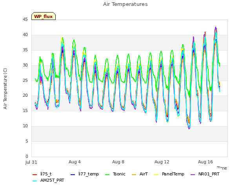Click the Air Temperature (C) axis title
The width and height of the screenshot is (251, 188).
point(5,89)
